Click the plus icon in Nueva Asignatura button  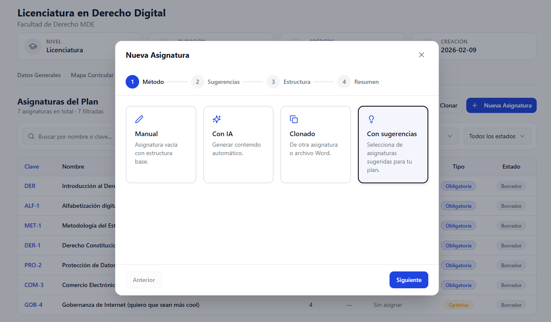click(475, 105)
